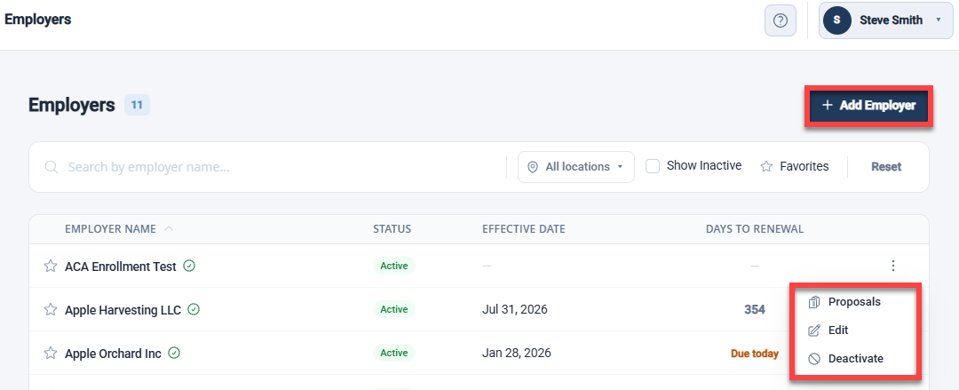Screen dimensions: 959x390
Task: Click the Due today renewal label
Action: click(x=755, y=354)
